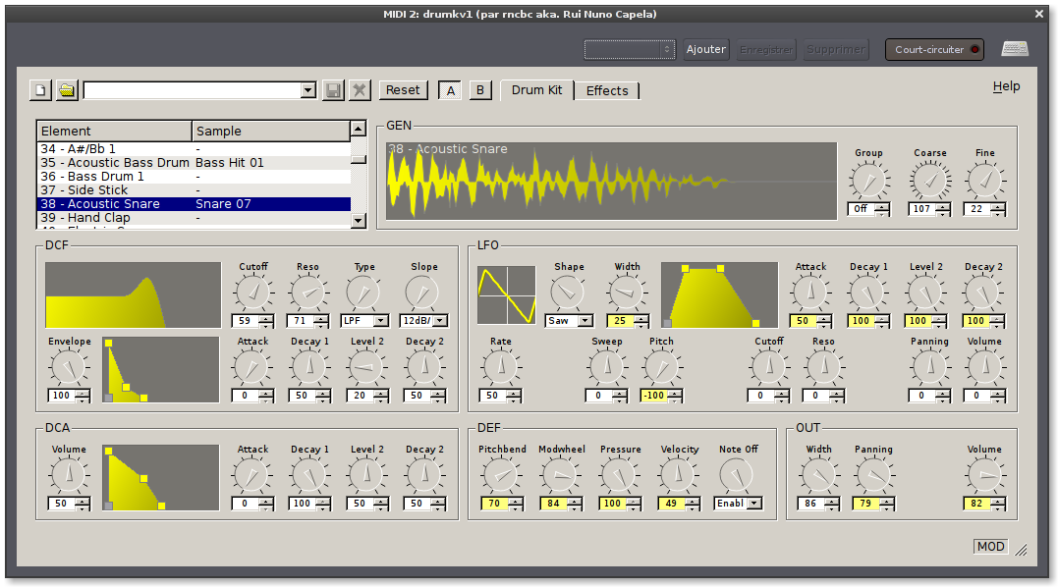Image resolution: width=1058 pixels, height=587 pixels.
Task: Toggle the Court-circuiter bypass button
Action: click(933, 49)
